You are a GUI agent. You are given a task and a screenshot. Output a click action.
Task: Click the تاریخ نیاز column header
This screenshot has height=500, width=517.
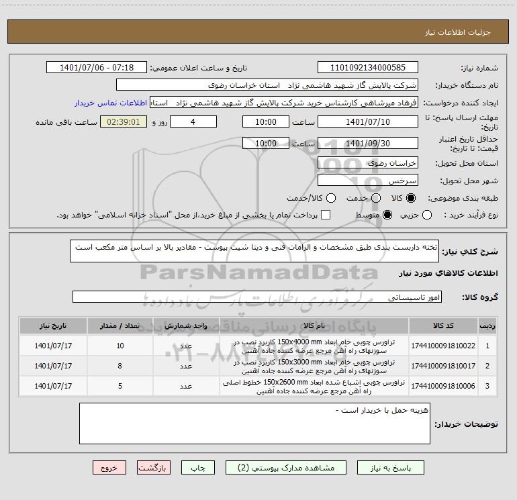click(x=53, y=326)
